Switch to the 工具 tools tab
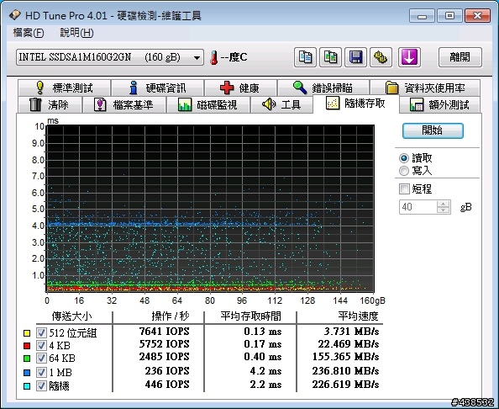Image resolution: width=499 pixels, height=409 pixels. tap(282, 104)
